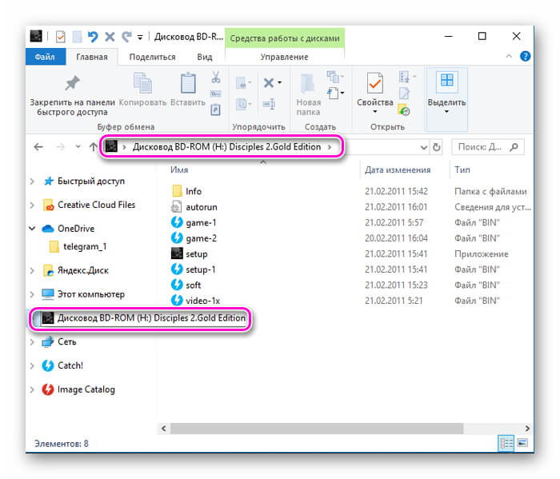This screenshot has width=560, height=479.
Task: Expand the Этот компьютер tree node
Action: point(32,294)
